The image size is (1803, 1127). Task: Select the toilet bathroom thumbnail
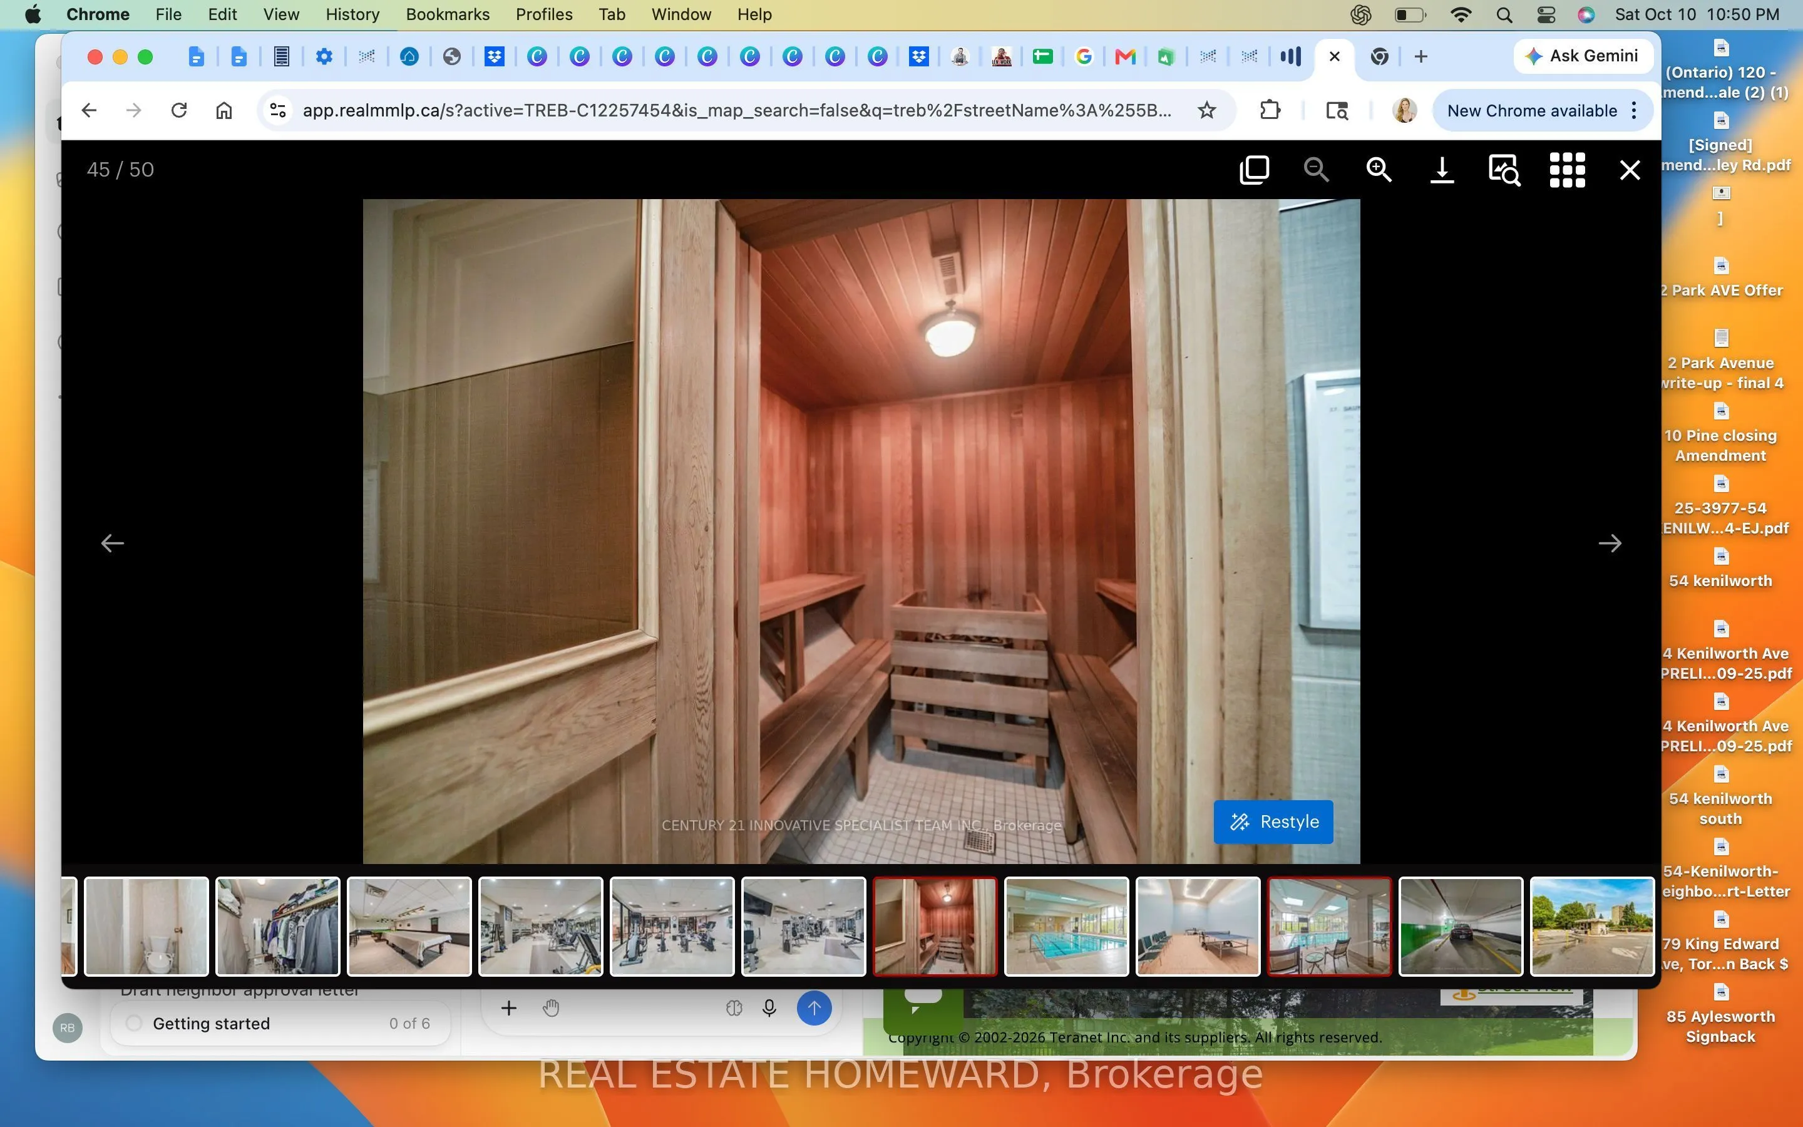point(146,927)
